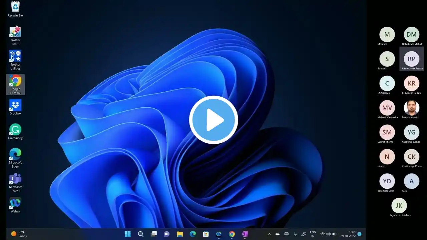Select participant Debabrata Mallick's avatar
This screenshot has width=427, height=240.
pos(412,34)
